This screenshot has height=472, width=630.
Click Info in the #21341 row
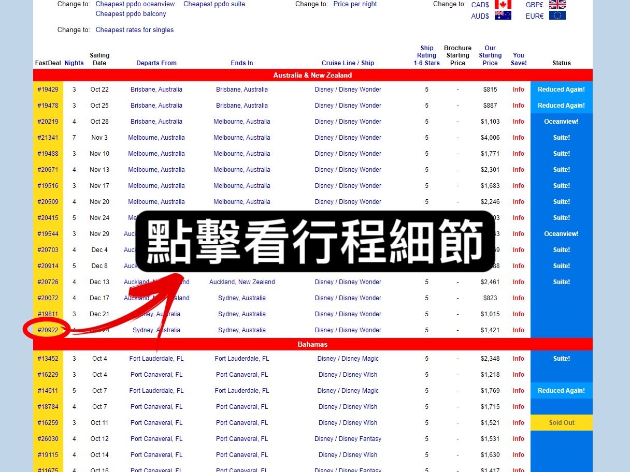coord(519,138)
